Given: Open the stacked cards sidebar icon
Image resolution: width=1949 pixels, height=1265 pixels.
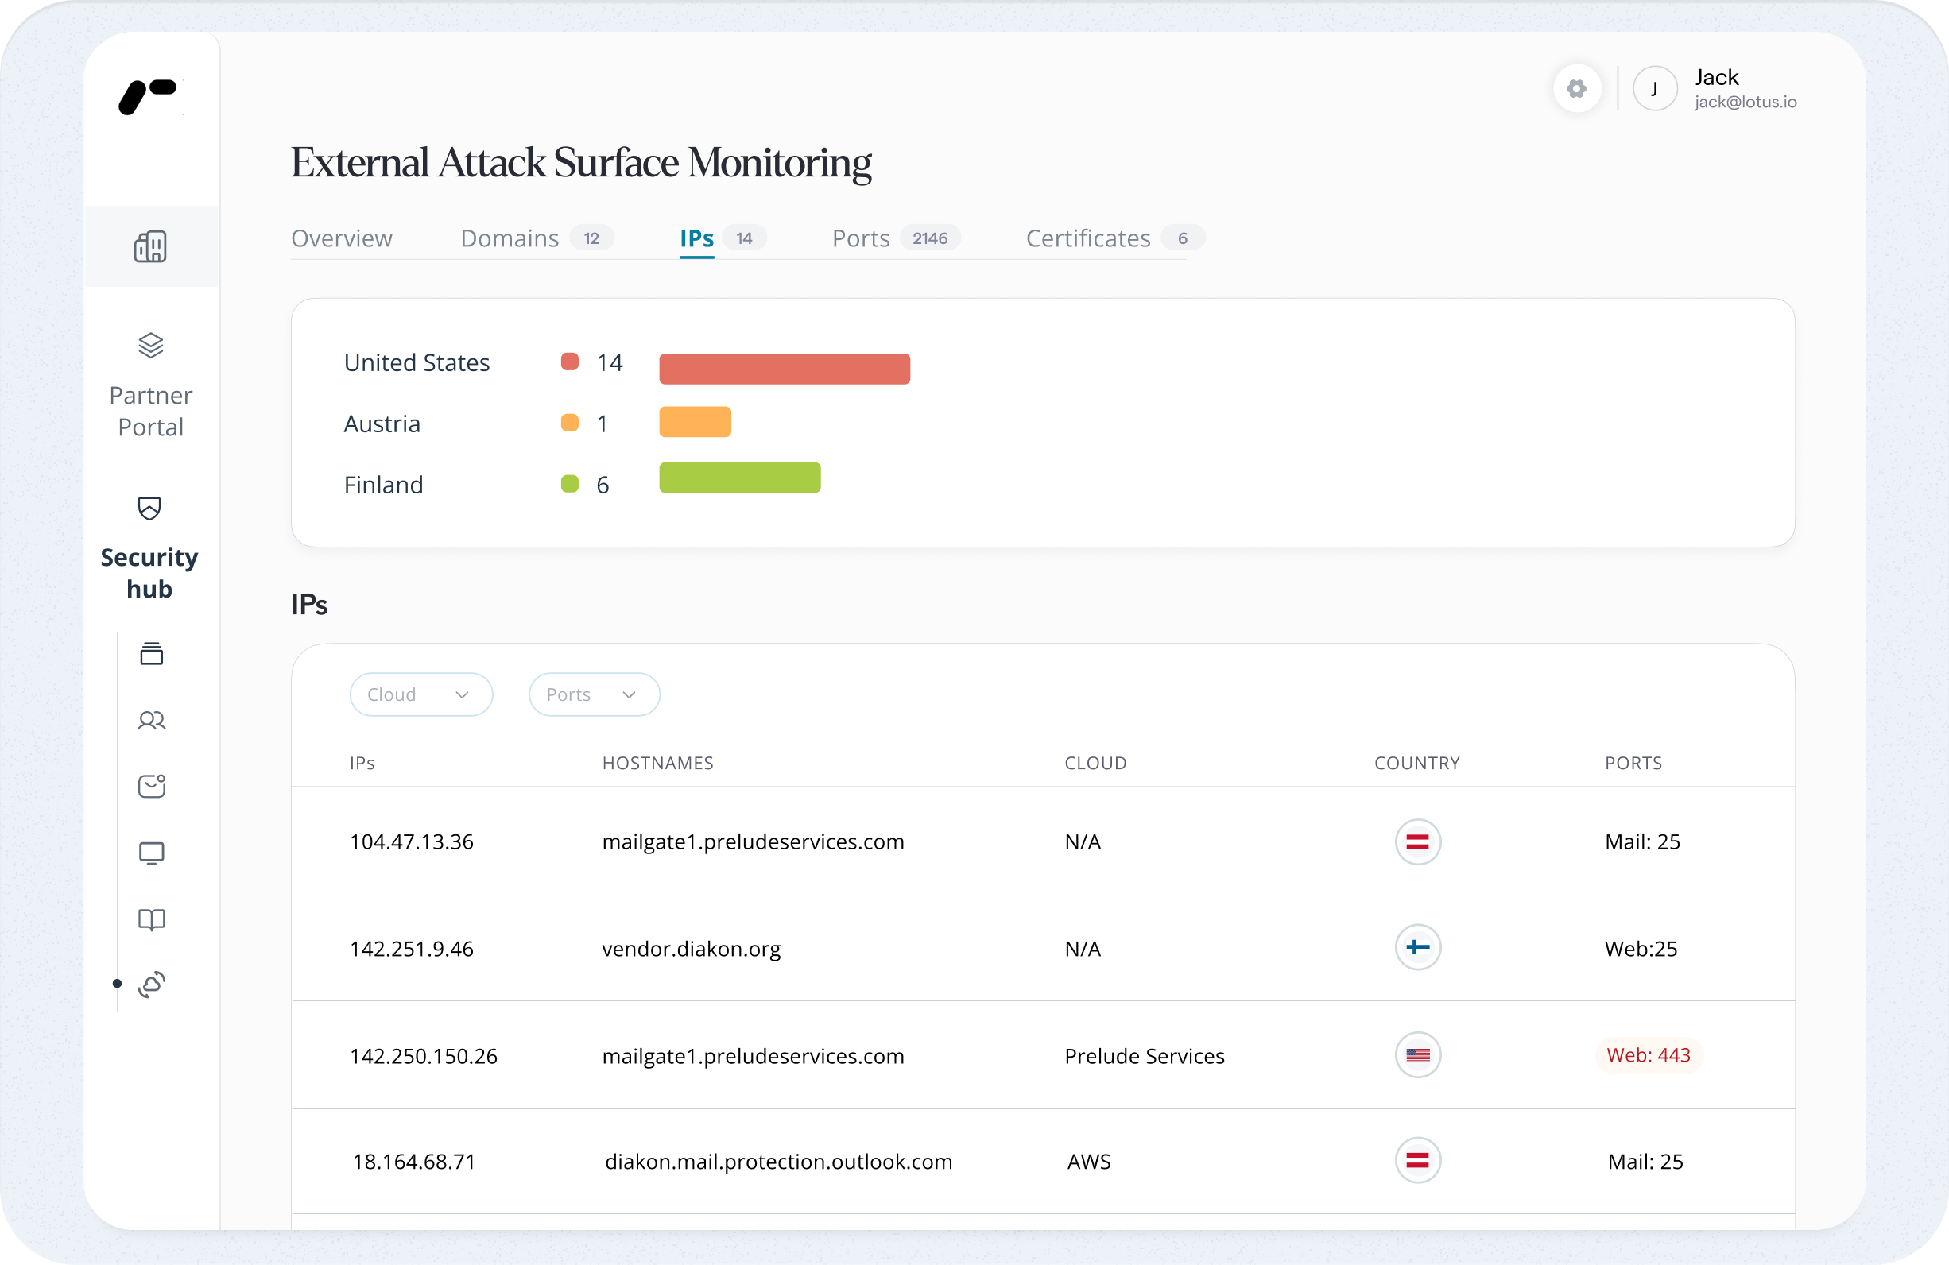Looking at the screenshot, I should tap(152, 654).
